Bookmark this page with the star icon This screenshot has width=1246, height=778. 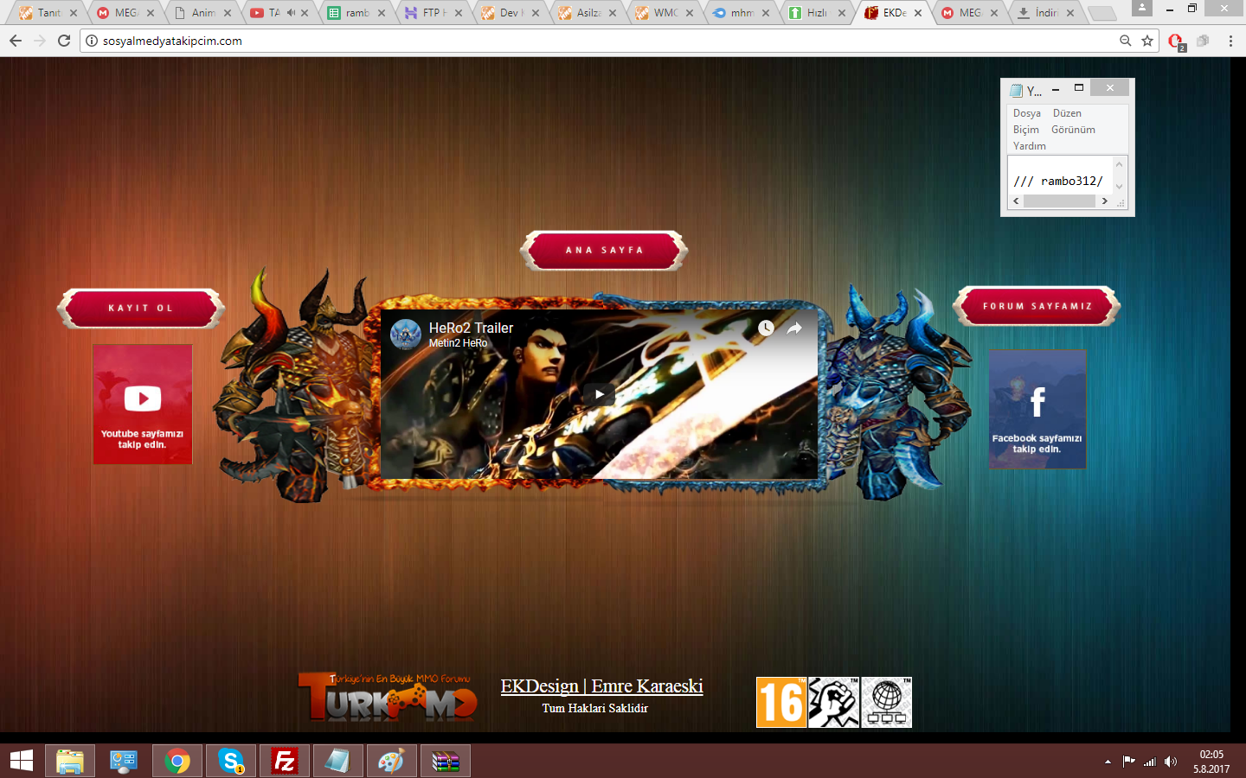pos(1147,41)
